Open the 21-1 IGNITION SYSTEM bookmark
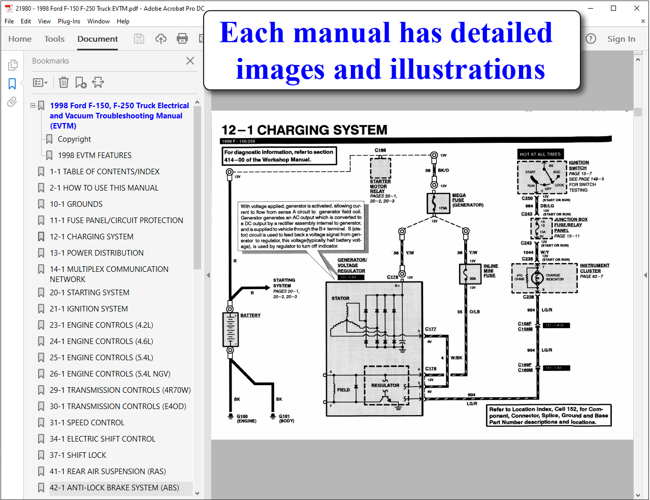 [x=89, y=309]
